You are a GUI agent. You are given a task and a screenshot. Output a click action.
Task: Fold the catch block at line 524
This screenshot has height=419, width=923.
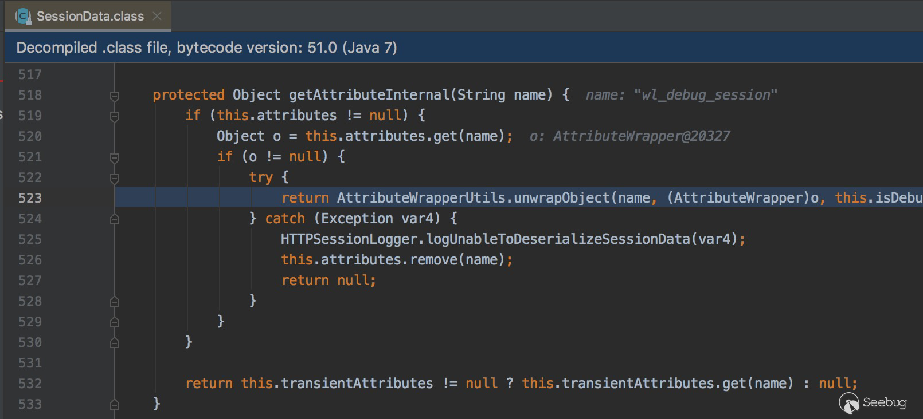[115, 219]
